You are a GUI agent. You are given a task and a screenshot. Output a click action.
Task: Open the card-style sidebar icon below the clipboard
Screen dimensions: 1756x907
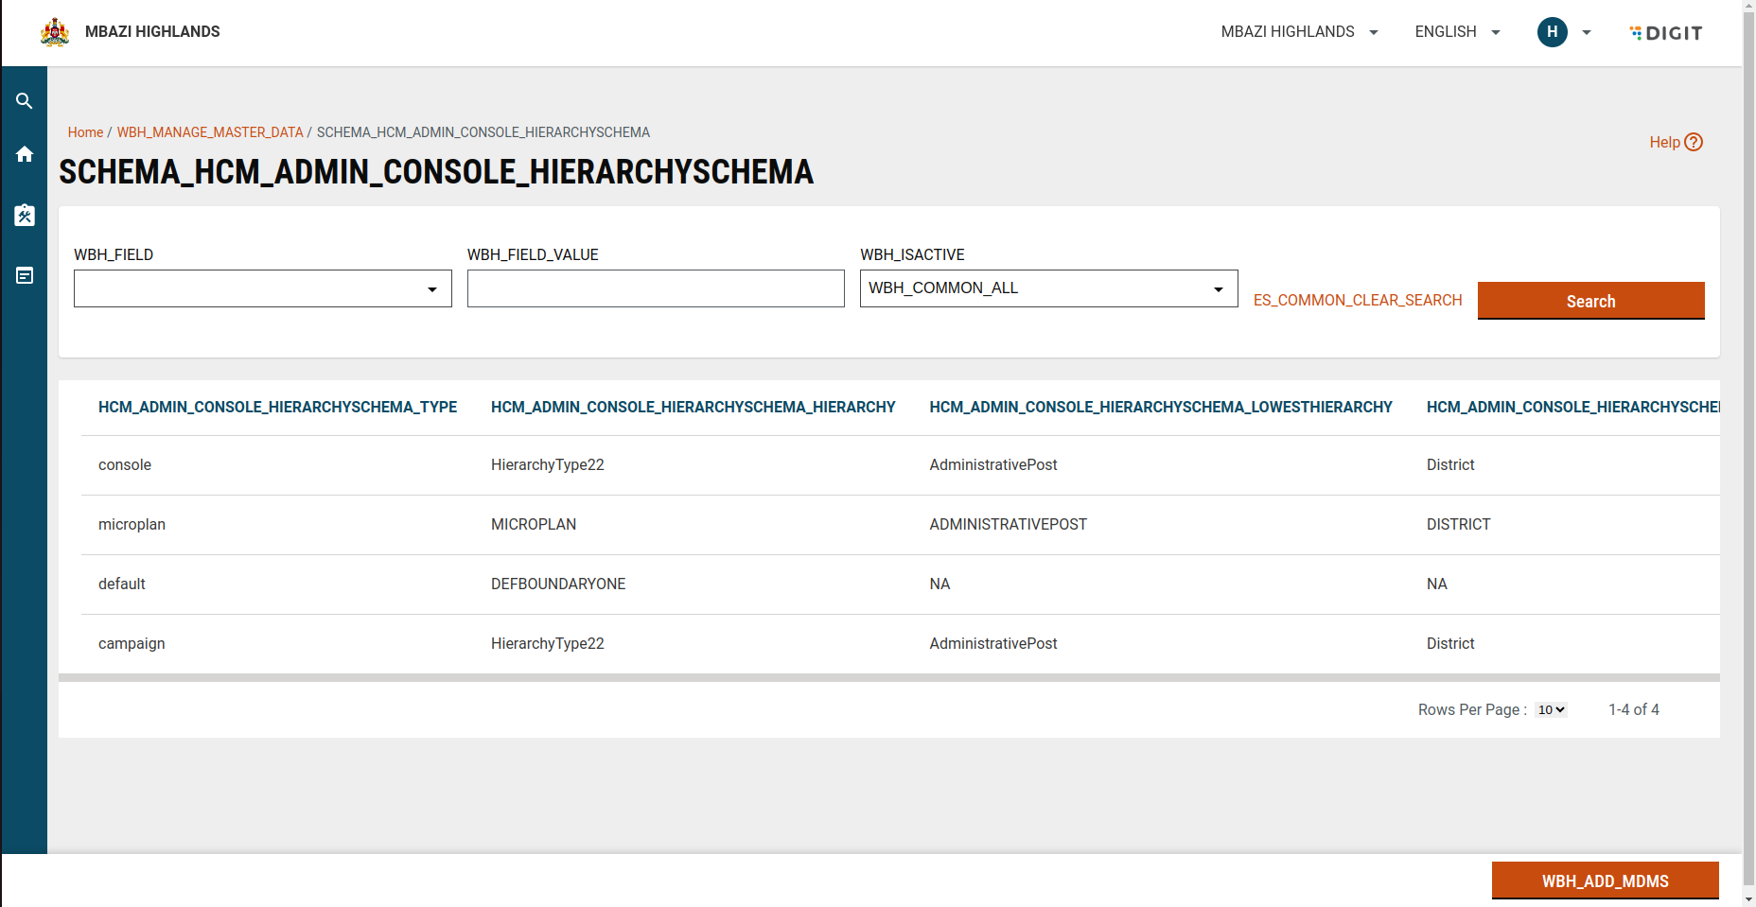[25, 275]
